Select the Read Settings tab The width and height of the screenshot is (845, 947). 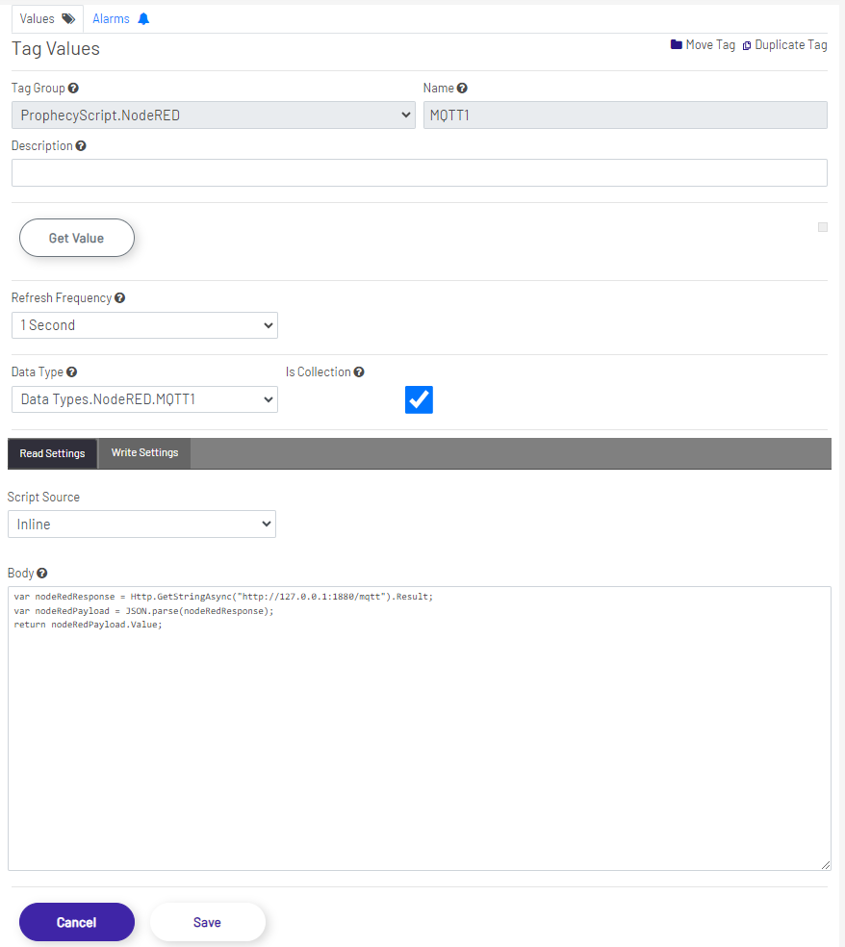[x=52, y=453]
